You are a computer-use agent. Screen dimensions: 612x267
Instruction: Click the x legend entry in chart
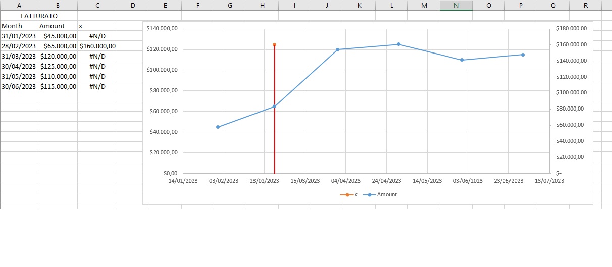pos(348,194)
